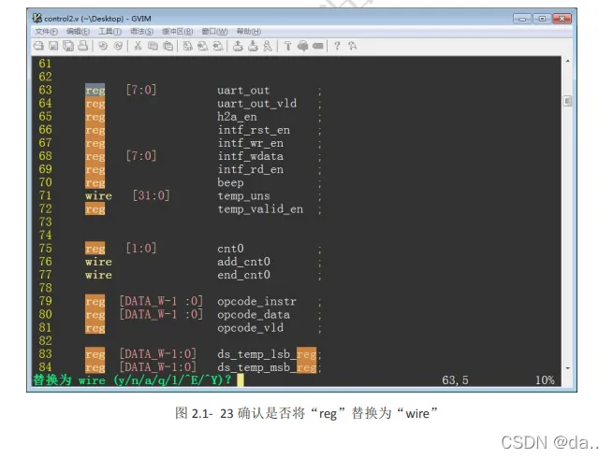Click intf_wr_en on line 67
Screen dimensions: 613x458
tap(250, 143)
